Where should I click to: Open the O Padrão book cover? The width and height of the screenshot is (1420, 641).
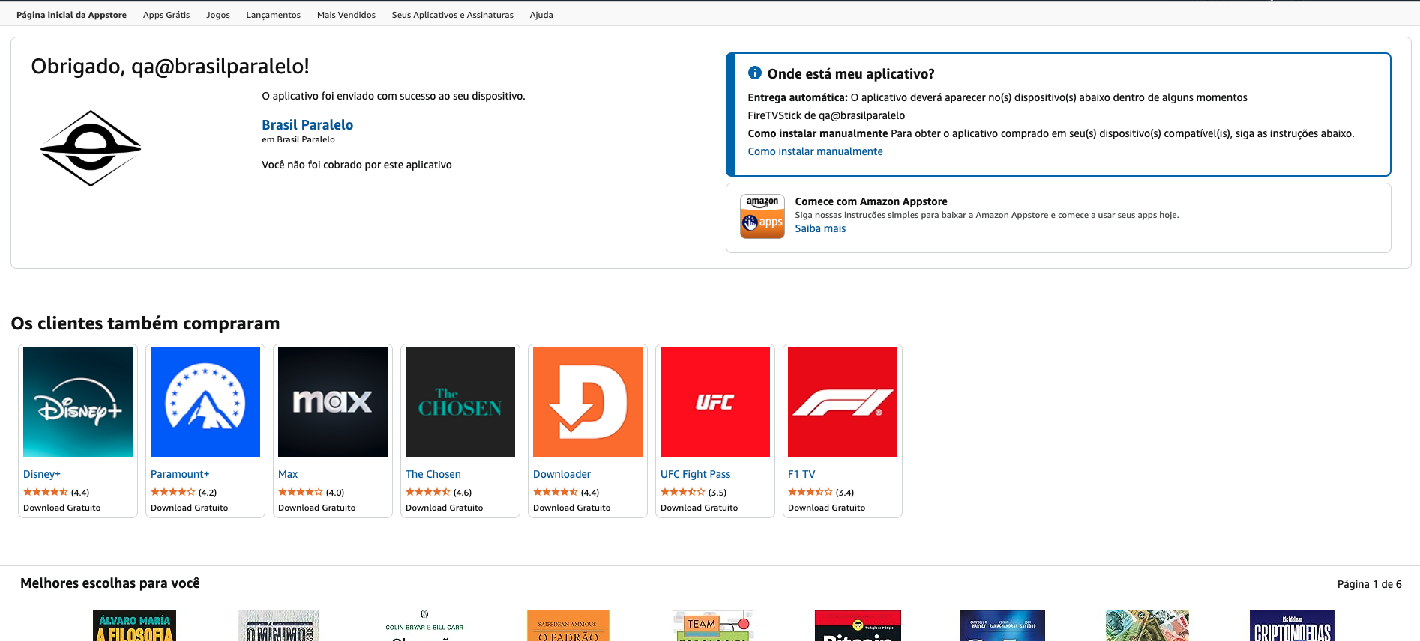pos(568,626)
